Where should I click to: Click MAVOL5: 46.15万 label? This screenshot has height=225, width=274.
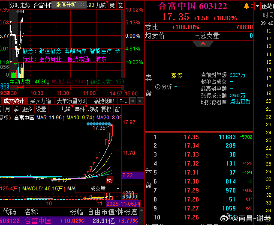click(44, 189)
